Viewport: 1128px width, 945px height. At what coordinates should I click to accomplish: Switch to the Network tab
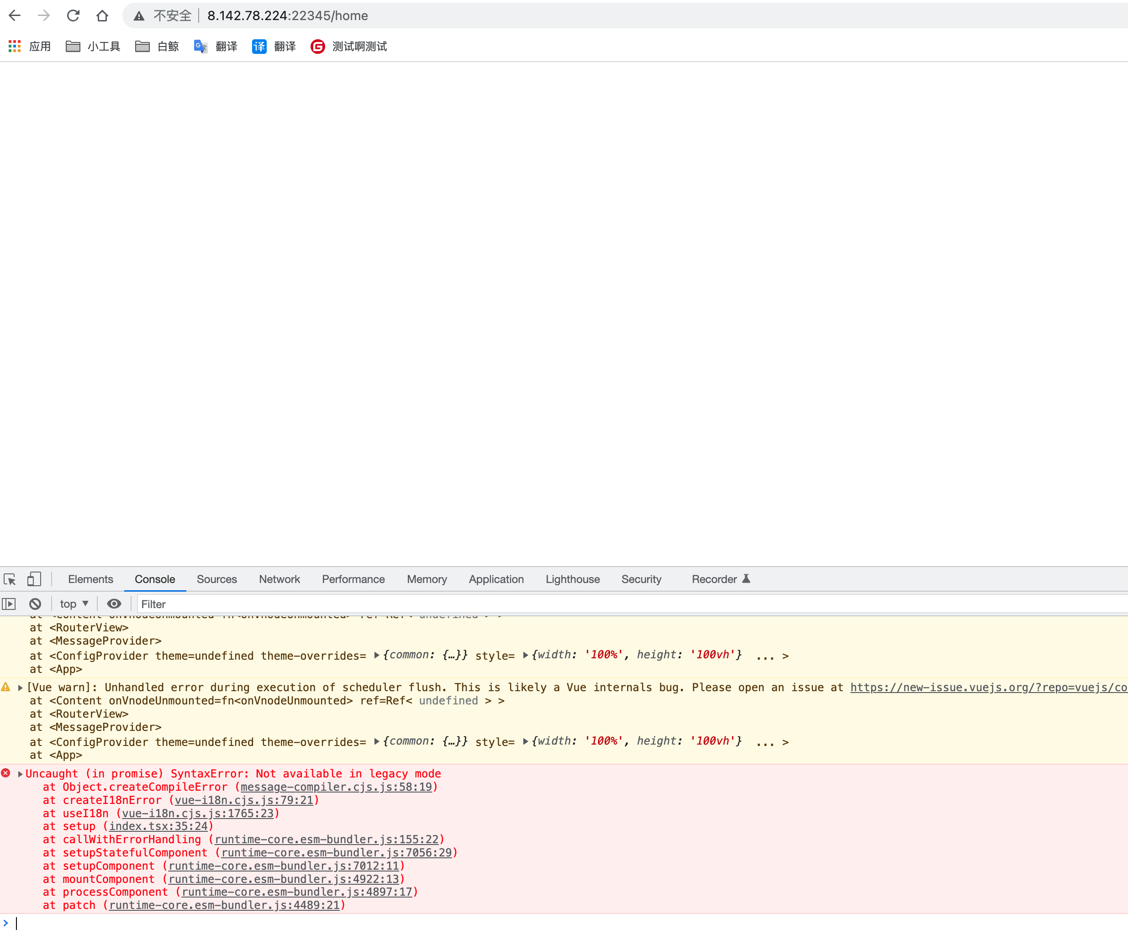coord(279,579)
